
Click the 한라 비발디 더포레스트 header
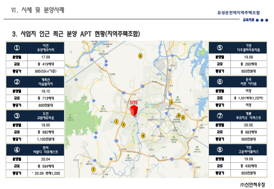(x=46, y=150)
